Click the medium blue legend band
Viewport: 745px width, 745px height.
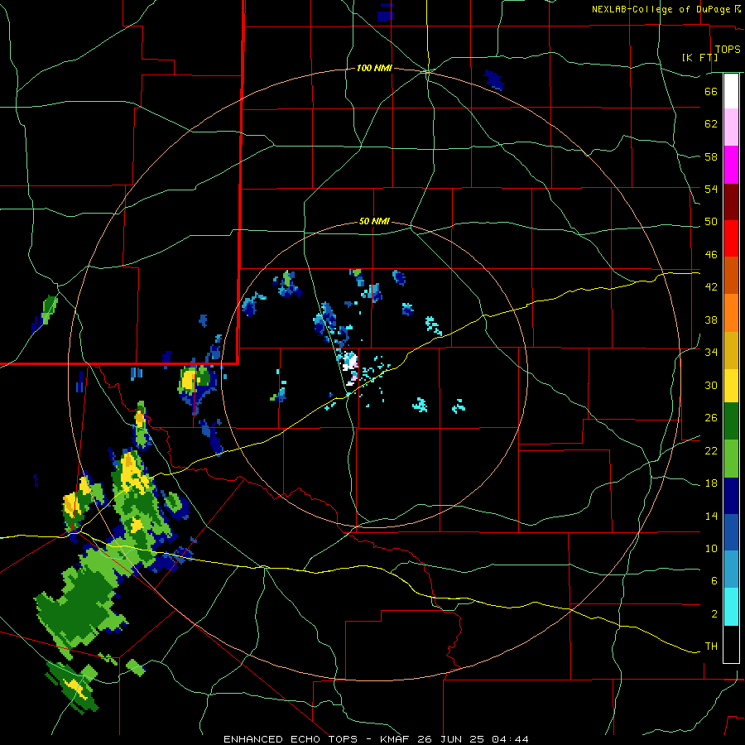click(731, 533)
